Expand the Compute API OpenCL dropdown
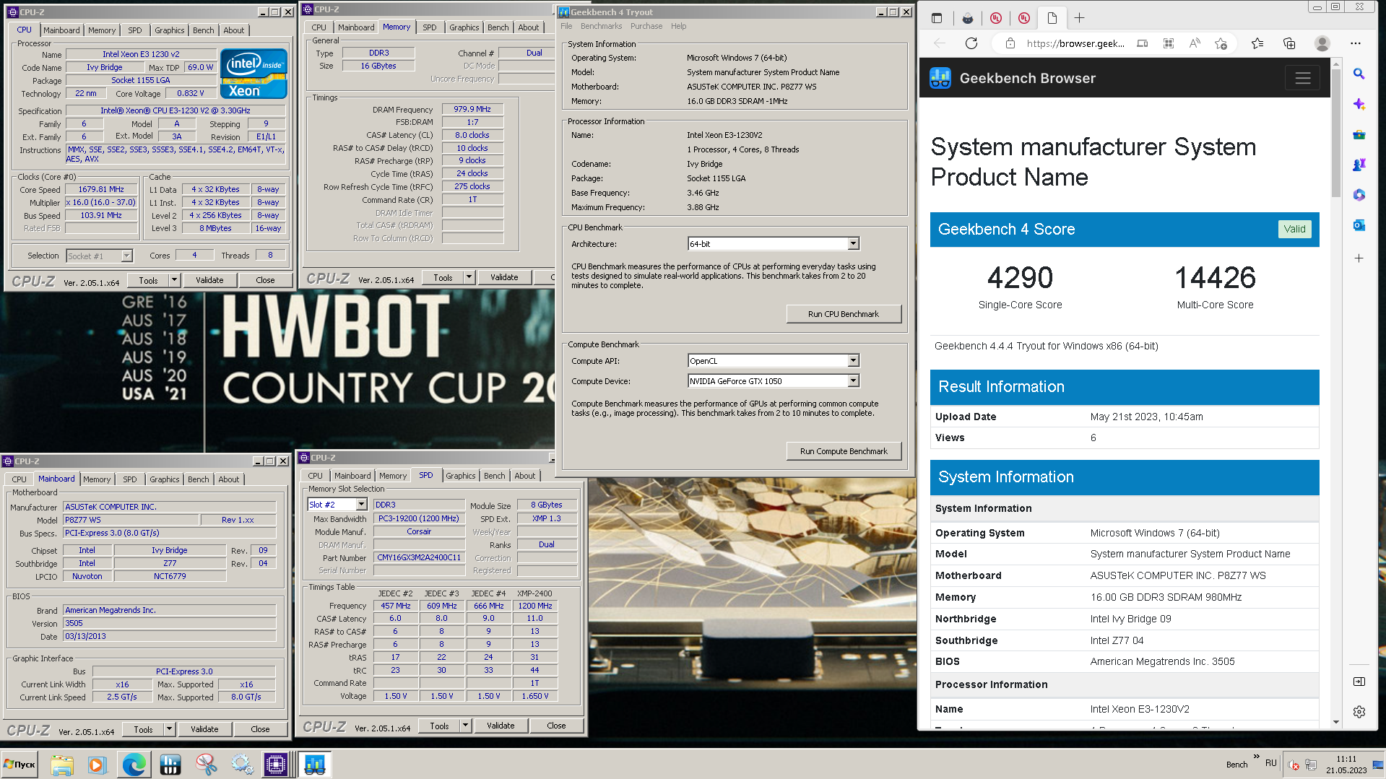The height and width of the screenshot is (779, 1386). pyautogui.click(x=853, y=361)
